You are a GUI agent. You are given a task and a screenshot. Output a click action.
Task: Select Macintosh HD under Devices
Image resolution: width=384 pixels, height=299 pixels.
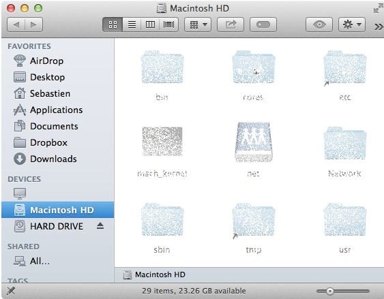tap(57, 210)
